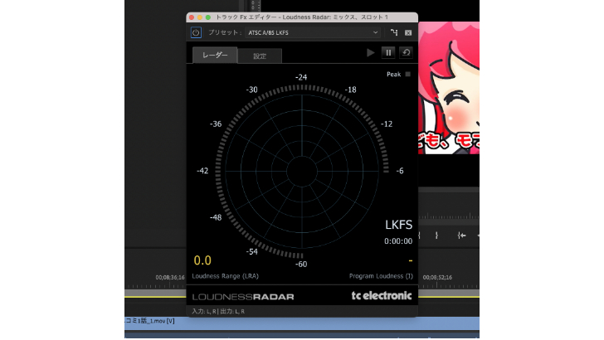Toggle the Loudness Radar effect power button
The width and height of the screenshot is (604, 340).
click(196, 32)
